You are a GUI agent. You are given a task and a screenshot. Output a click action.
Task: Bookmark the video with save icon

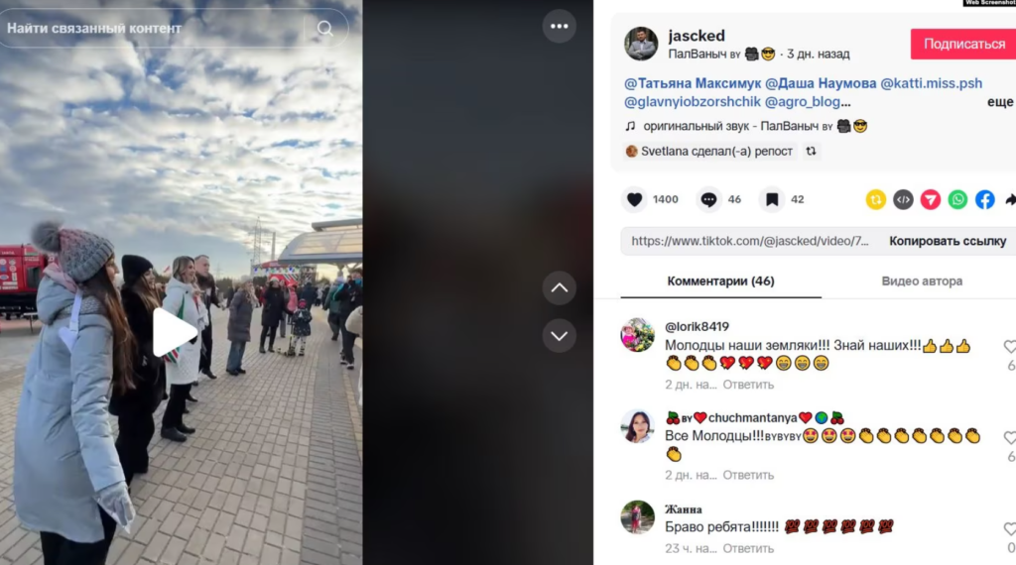point(772,199)
